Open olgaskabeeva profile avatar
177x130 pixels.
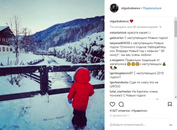[114, 8]
